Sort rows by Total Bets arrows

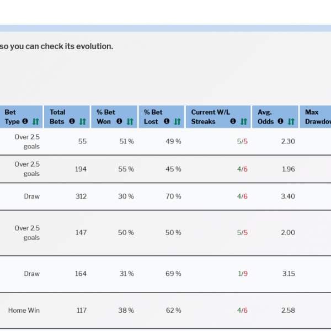83,121
